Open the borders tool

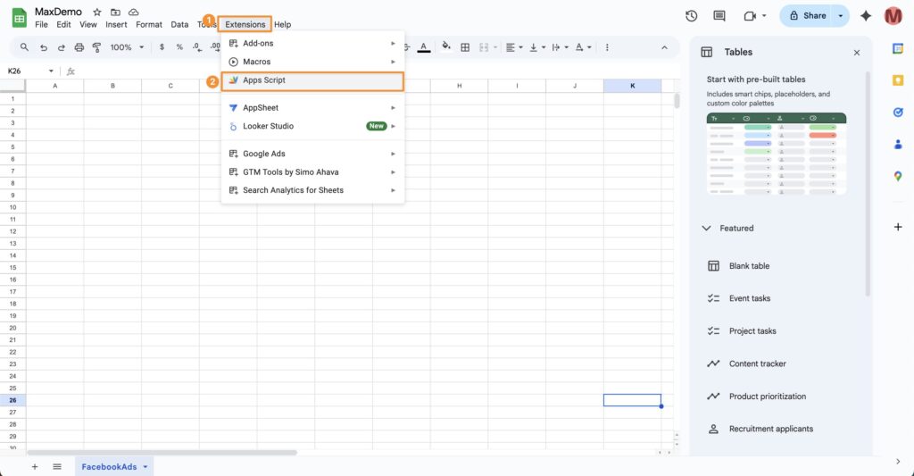[465, 47]
